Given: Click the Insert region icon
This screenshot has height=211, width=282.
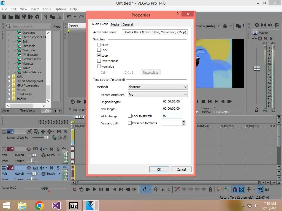Looking at the screenshot, I should coord(226,189).
